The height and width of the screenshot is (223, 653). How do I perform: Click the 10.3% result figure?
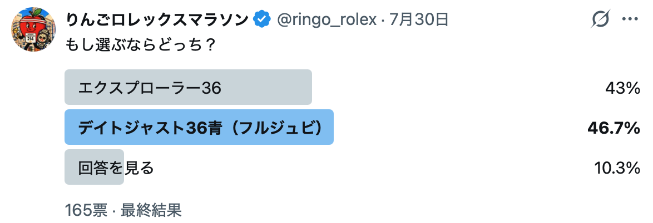617,168
